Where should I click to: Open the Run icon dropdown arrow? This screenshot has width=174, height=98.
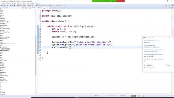(x=13, y=5)
